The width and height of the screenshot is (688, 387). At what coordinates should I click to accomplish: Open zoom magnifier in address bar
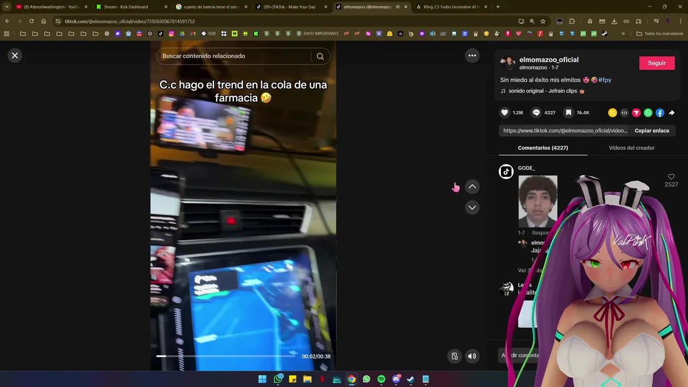[x=532, y=21]
